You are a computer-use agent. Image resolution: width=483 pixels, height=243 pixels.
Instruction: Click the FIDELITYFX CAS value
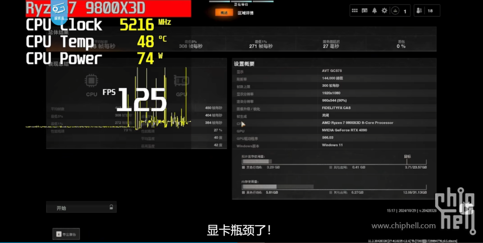coord(336,108)
